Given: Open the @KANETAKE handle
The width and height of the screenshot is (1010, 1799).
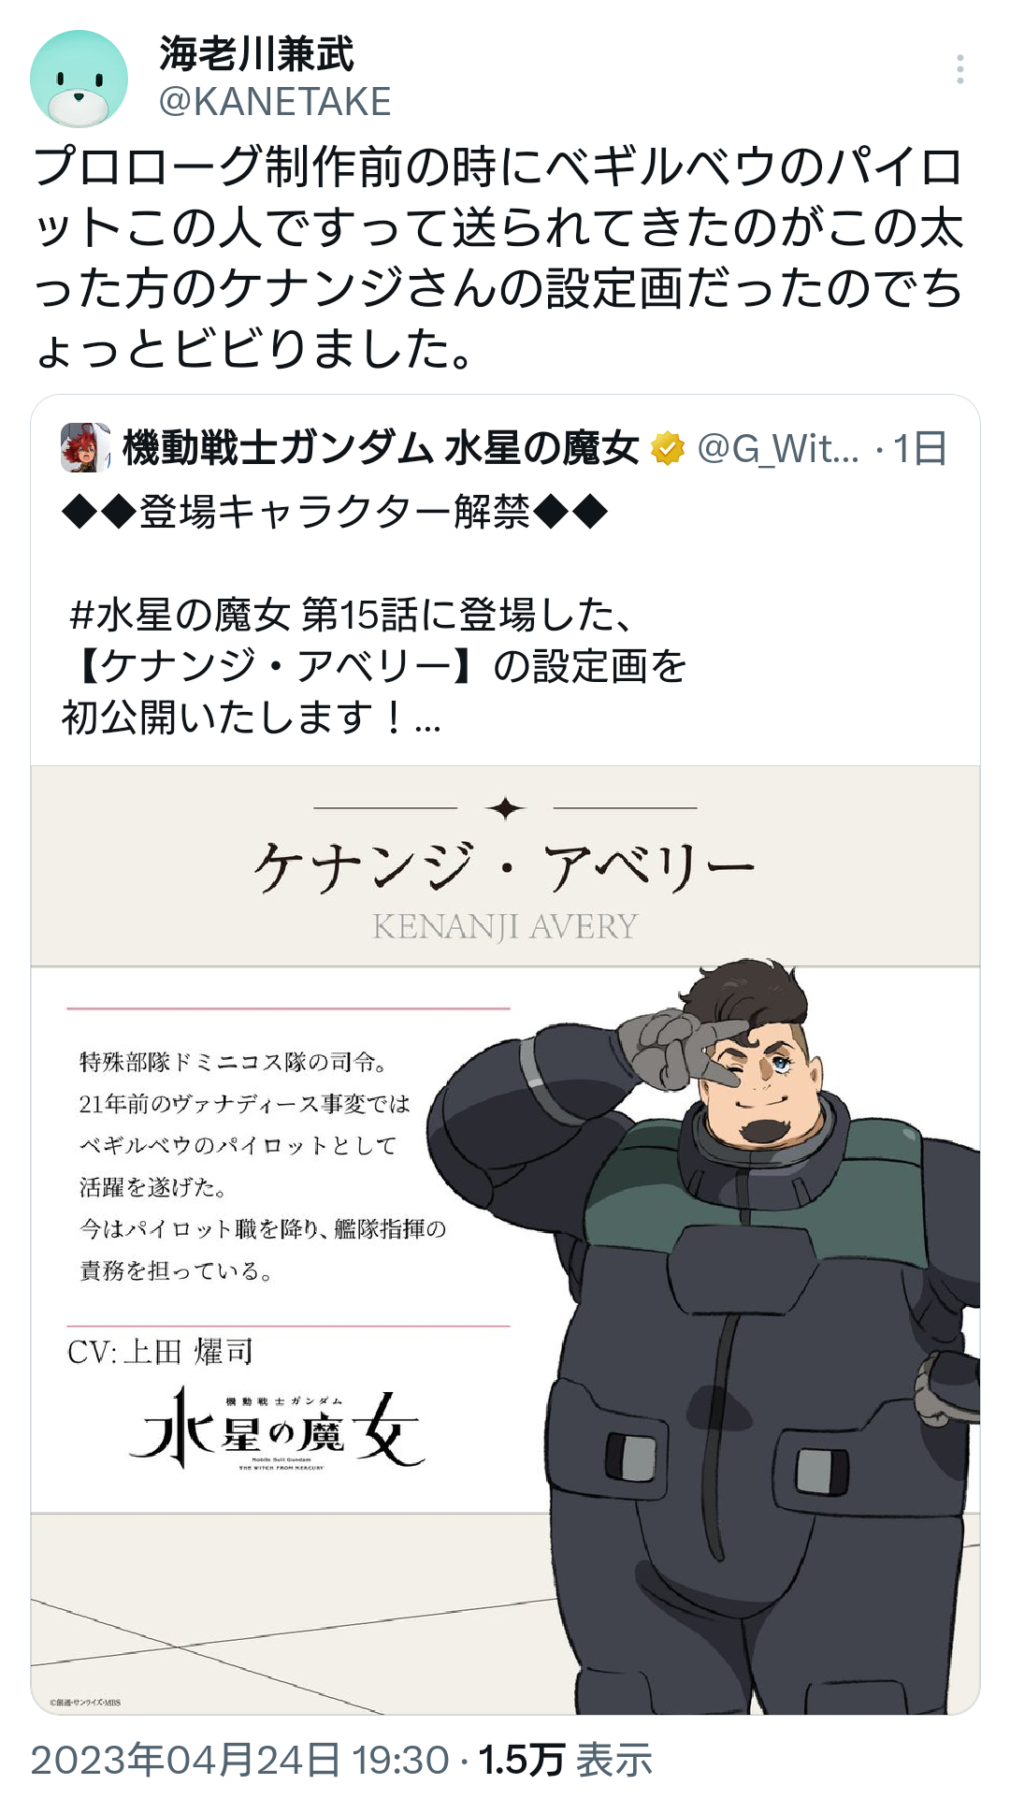Looking at the screenshot, I should 275,101.
